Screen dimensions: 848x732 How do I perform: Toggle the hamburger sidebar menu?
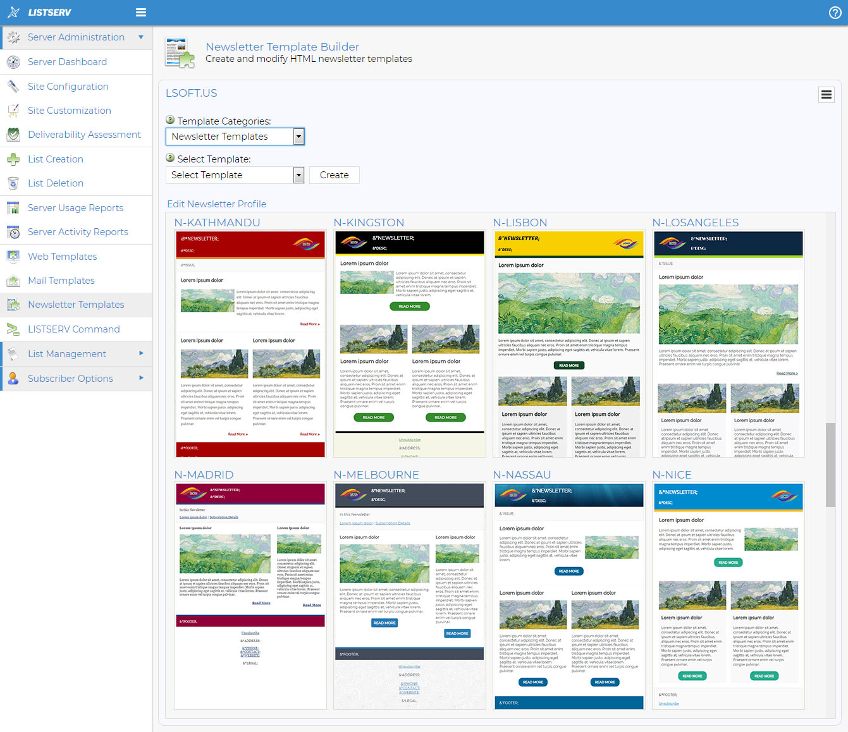(141, 12)
